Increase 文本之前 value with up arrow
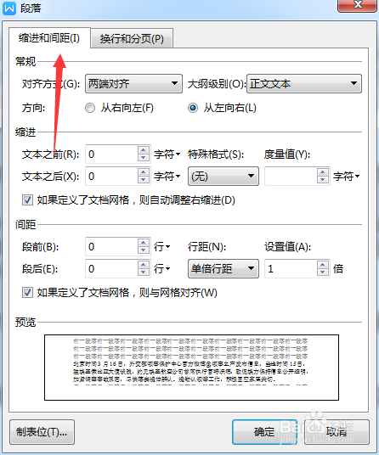The height and width of the screenshot is (455, 379). click(143, 150)
